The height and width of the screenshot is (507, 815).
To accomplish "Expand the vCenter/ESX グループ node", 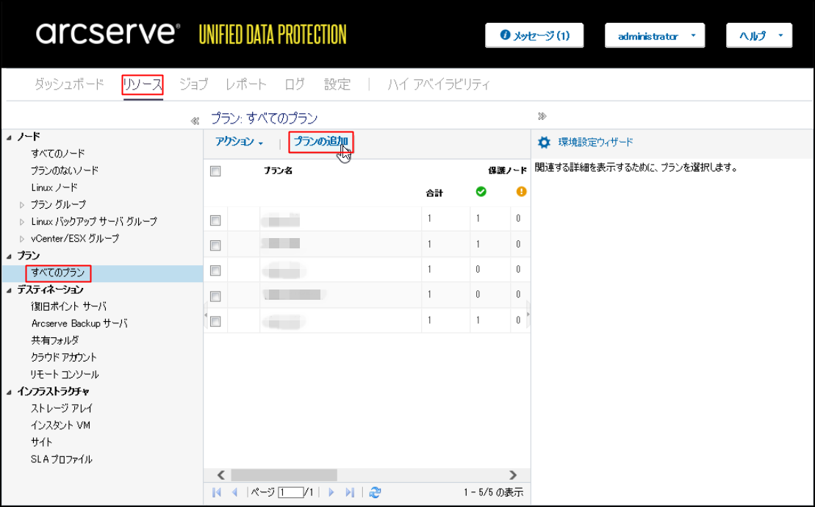I will [x=22, y=240].
